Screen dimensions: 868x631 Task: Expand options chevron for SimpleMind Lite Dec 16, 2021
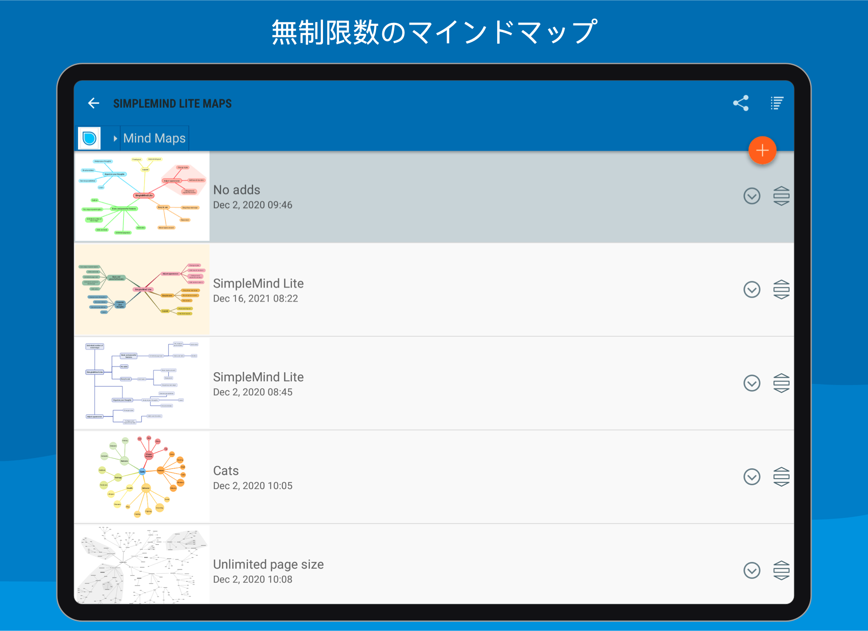point(752,290)
